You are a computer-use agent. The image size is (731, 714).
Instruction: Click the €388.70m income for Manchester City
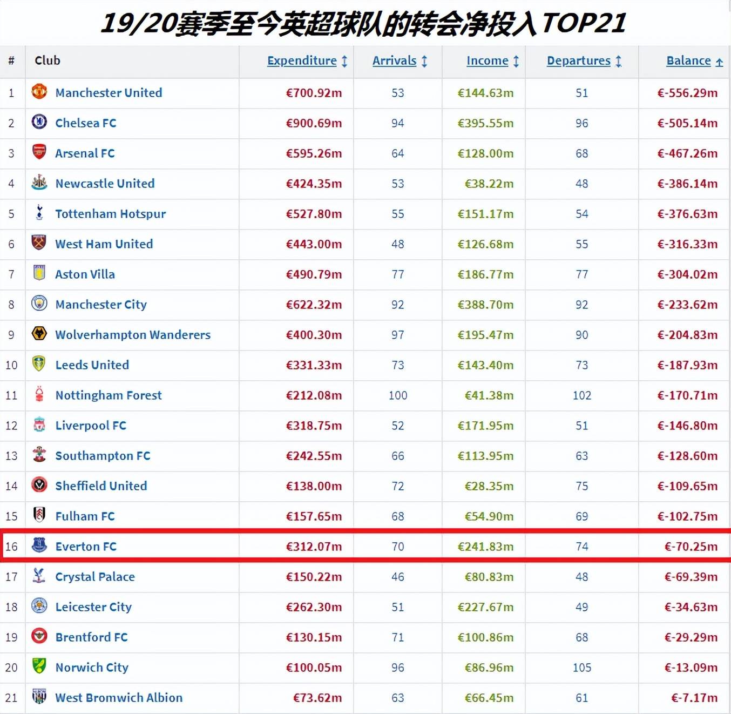tap(485, 305)
